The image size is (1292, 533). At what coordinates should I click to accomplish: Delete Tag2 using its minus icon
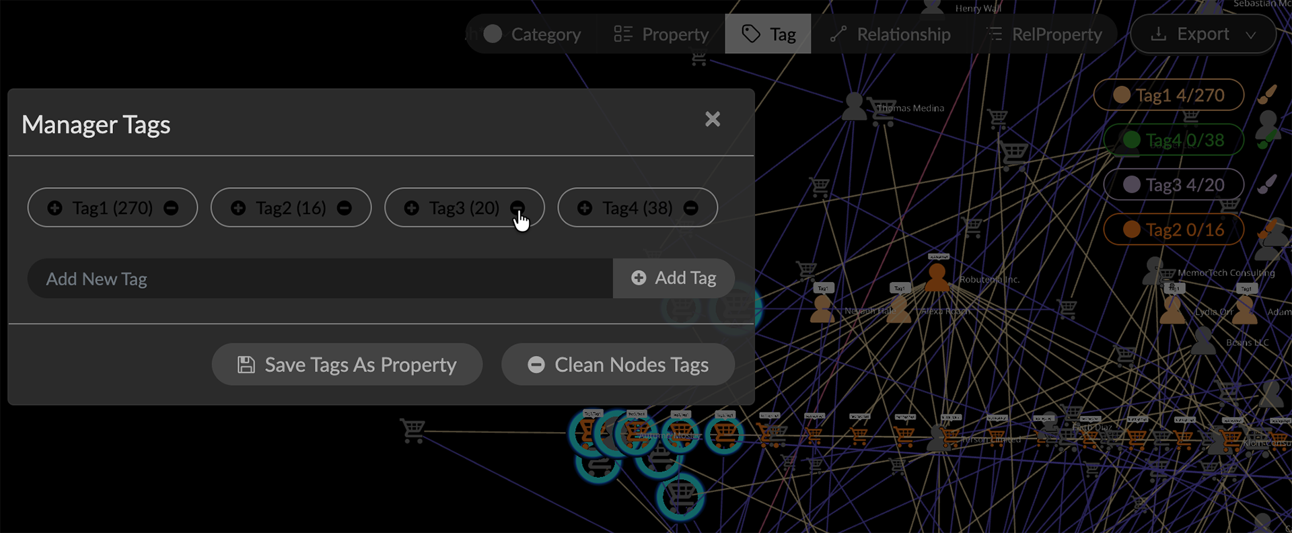[x=345, y=208]
